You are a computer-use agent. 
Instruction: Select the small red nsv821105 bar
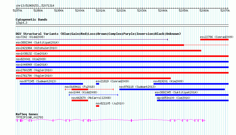98,106
